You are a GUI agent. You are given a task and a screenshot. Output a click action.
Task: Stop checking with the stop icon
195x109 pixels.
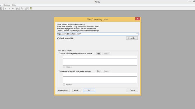point(13,9)
